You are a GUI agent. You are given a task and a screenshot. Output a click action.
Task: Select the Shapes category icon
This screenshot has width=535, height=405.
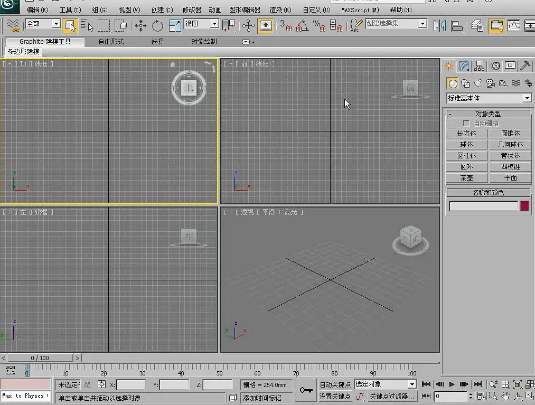click(465, 83)
